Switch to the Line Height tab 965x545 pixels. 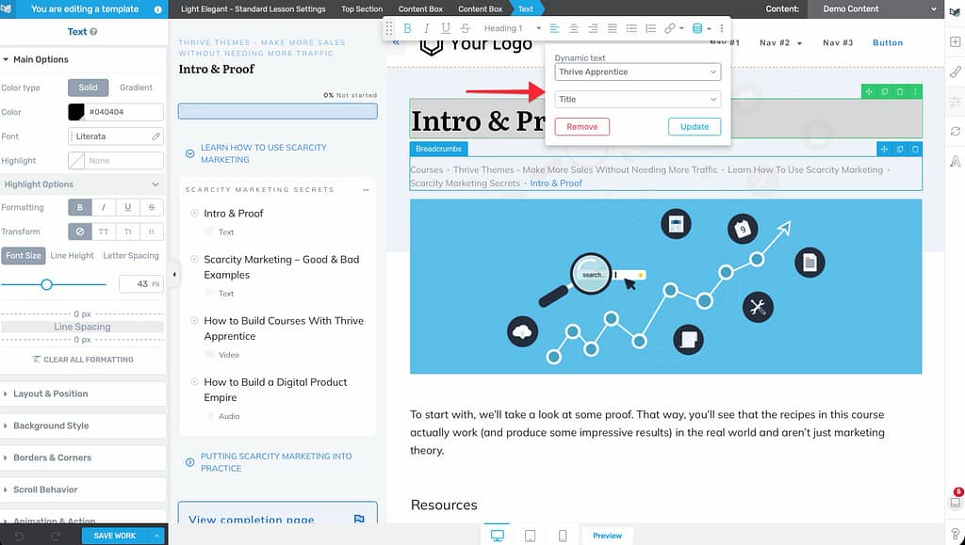tap(72, 256)
